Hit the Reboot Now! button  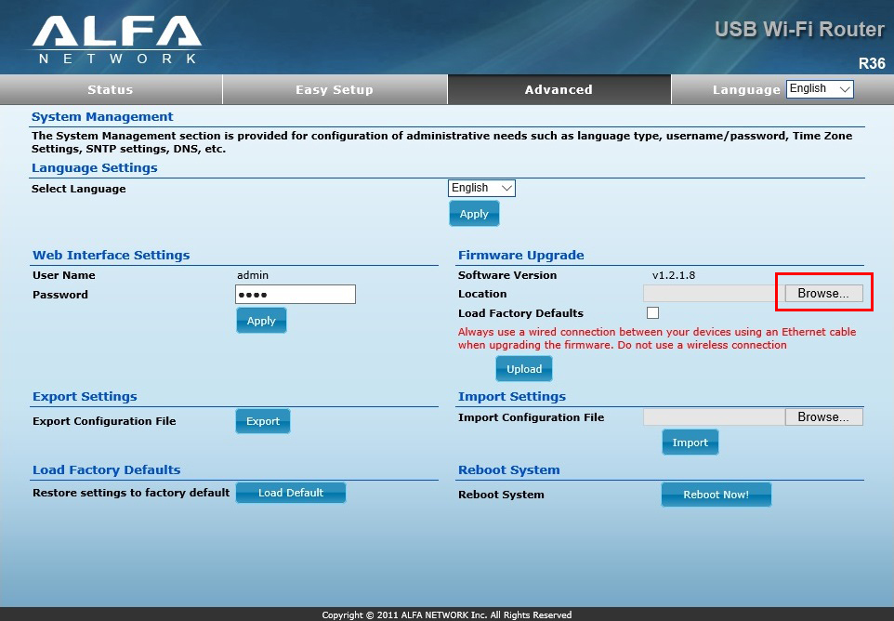click(716, 495)
